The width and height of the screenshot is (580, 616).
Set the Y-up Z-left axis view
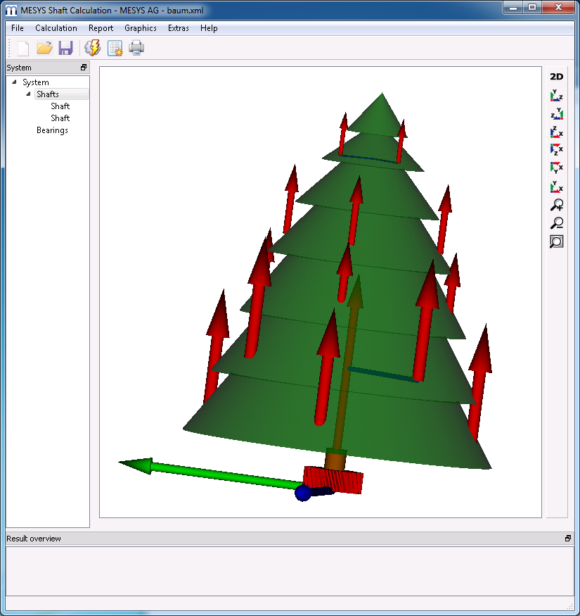coord(557,113)
